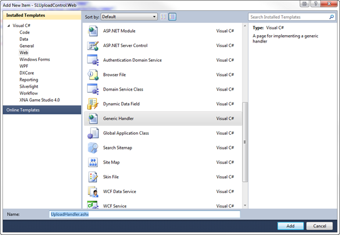The height and width of the screenshot is (235, 340).
Task: Click the Generic Handler template icon
Action: pos(93,118)
